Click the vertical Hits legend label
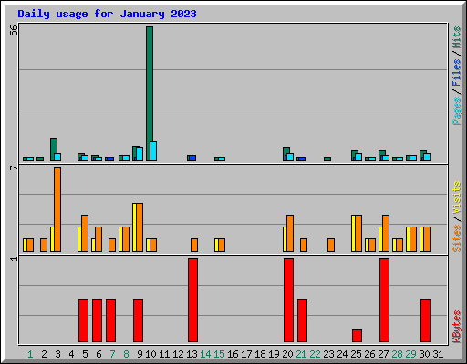The width and height of the screenshot is (467, 364). (x=456, y=37)
